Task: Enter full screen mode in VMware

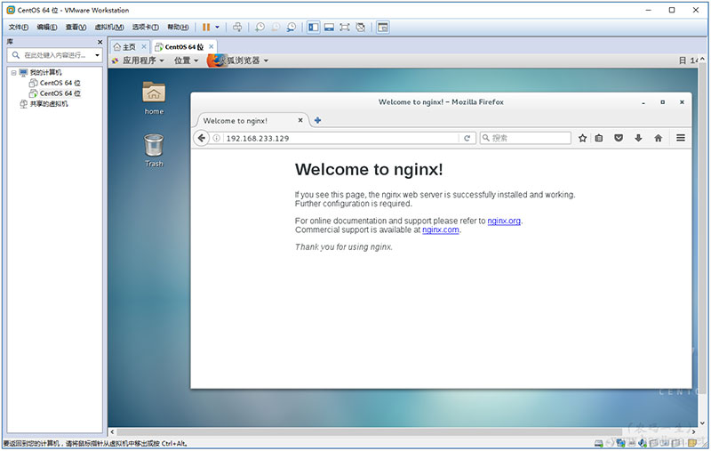Action: [345, 28]
